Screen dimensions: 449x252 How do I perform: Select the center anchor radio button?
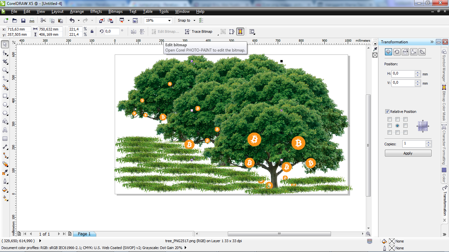pyautogui.click(x=398, y=126)
